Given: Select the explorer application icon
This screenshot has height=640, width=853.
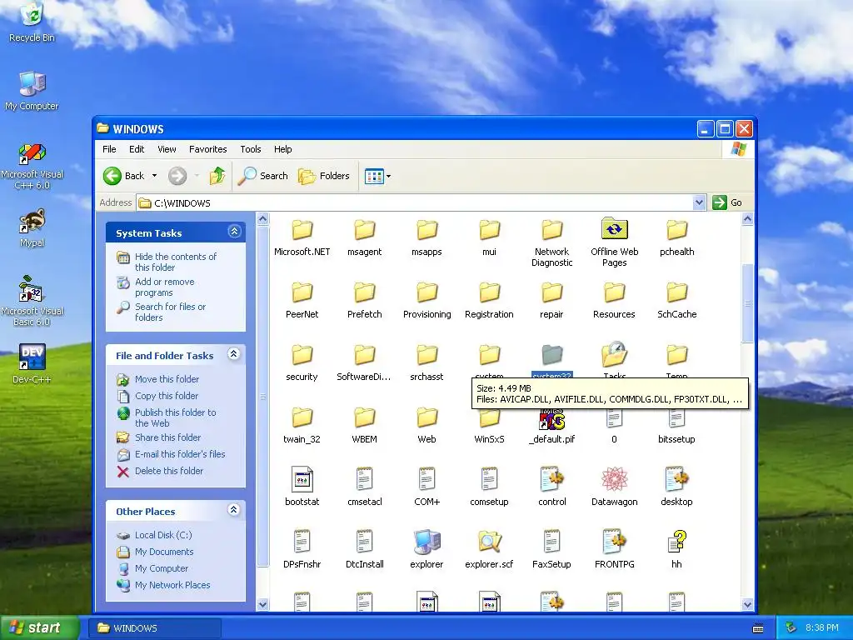Looking at the screenshot, I should [426, 542].
